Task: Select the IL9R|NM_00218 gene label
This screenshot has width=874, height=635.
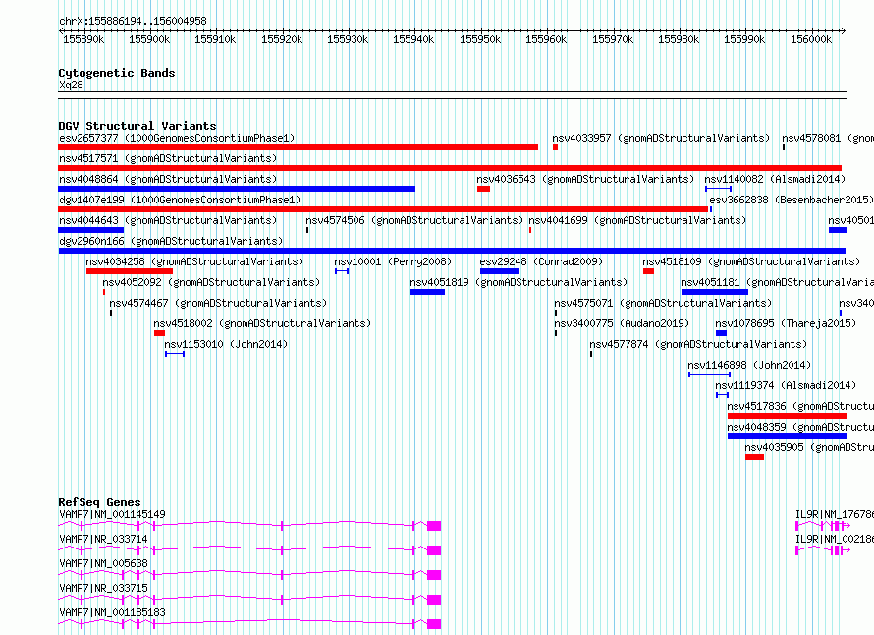Action: [835, 539]
